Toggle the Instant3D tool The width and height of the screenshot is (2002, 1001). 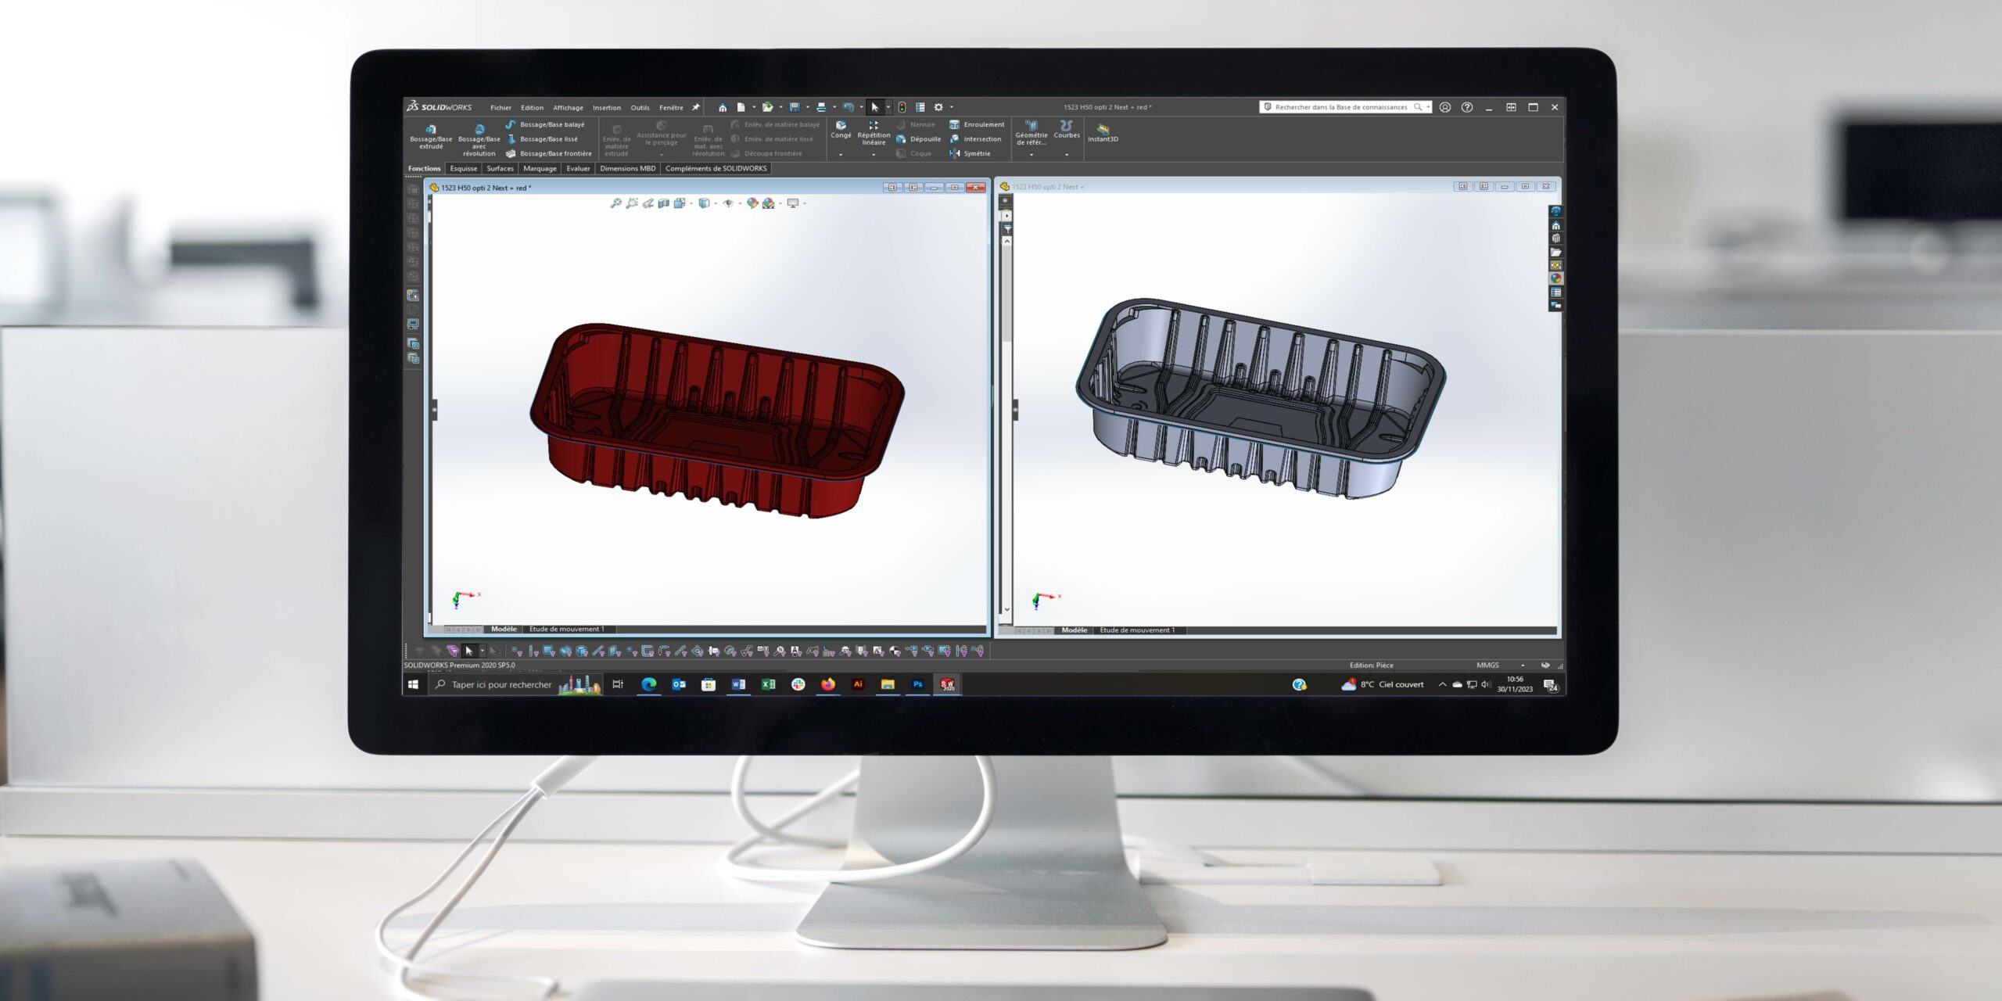(1103, 133)
